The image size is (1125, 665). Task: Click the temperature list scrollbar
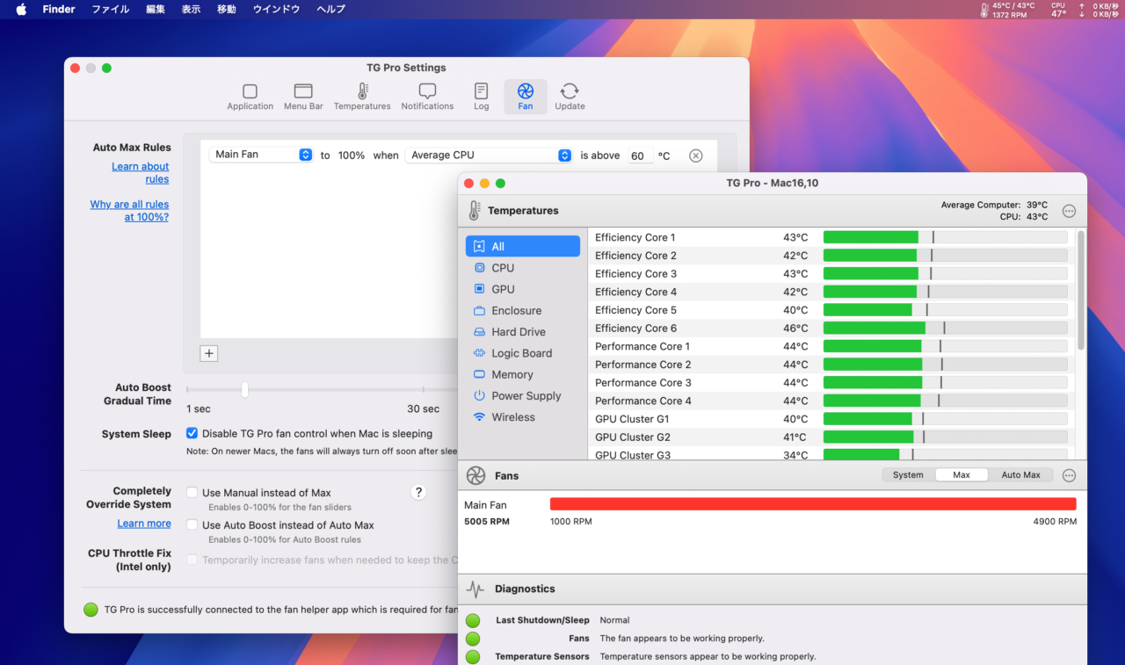point(1081,290)
